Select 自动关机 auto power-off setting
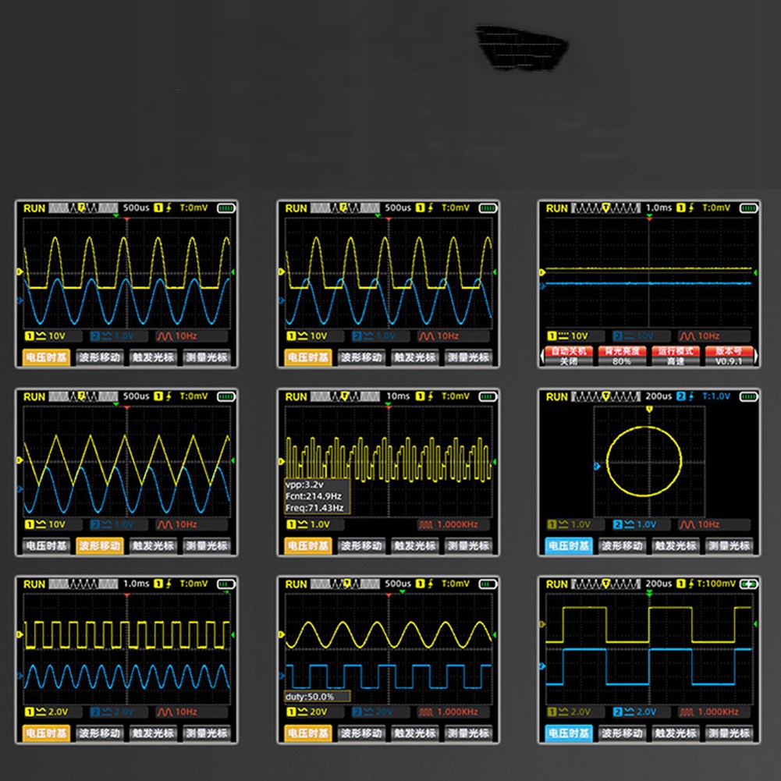 (x=568, y=356)
